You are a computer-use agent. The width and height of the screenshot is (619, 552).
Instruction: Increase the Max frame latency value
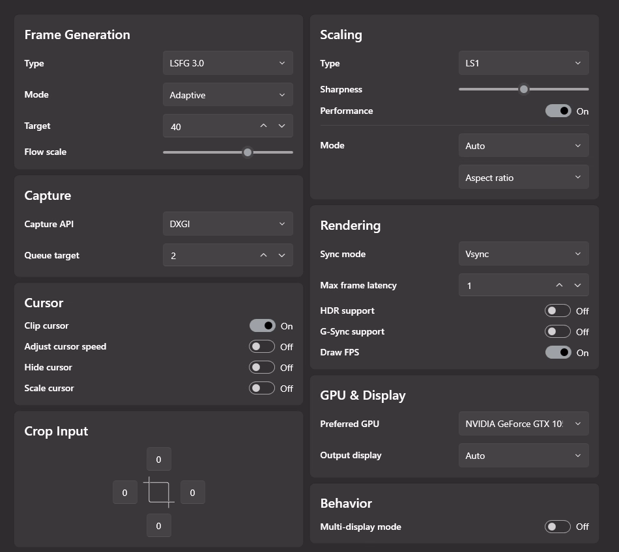pyautogui.click(x=560, y=285)
